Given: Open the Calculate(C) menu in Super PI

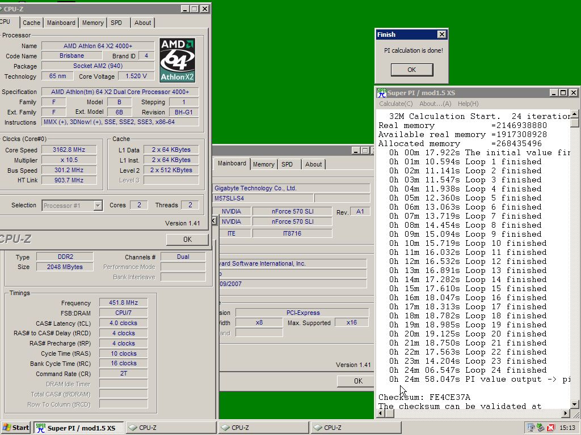Looking at the screenshot, I should (395, 104).
